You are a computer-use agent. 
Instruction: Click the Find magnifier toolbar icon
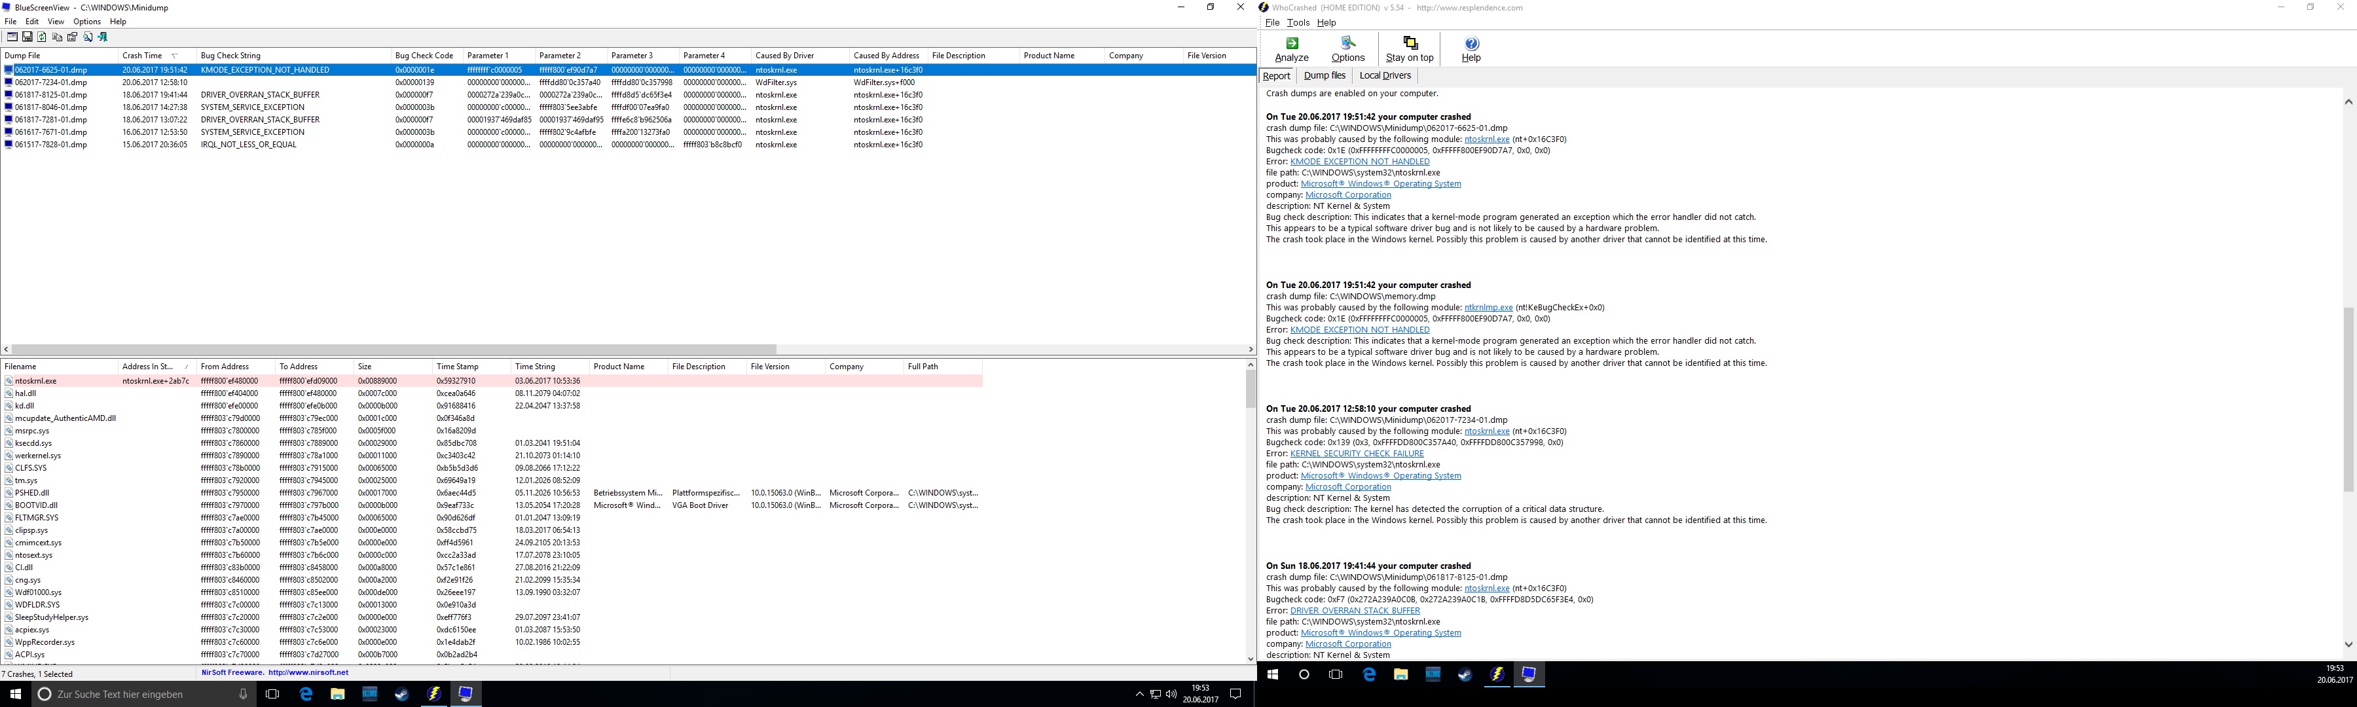[88, 37]
